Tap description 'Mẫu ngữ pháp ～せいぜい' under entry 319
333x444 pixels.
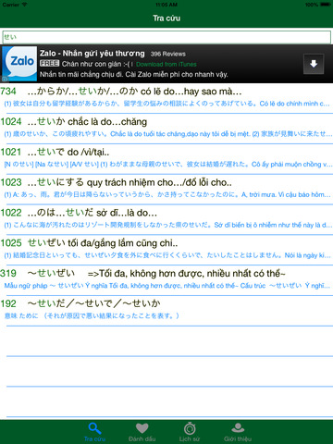point(166,286)
